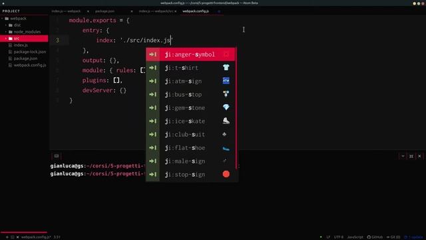Click the terminal panel icon above the prompt
This screenshot has height=240, width=426.
tap(56, 156)
